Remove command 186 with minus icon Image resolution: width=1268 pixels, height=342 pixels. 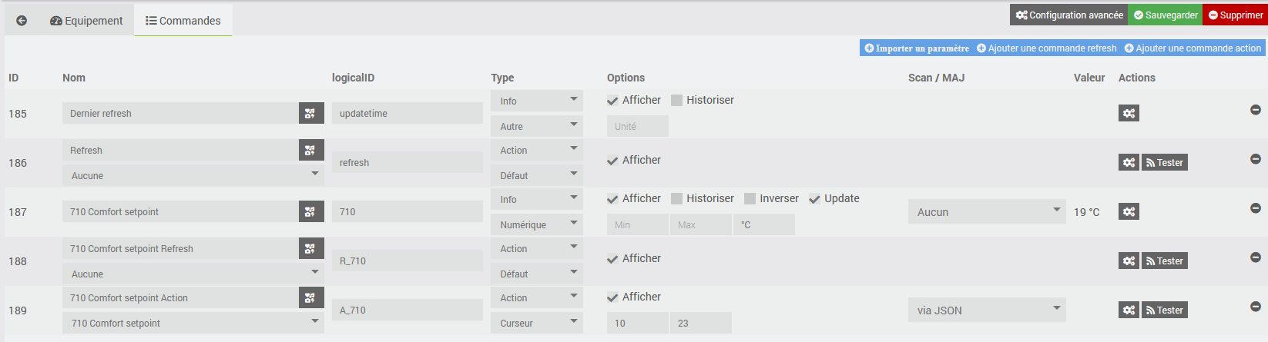coord(1255,159)
